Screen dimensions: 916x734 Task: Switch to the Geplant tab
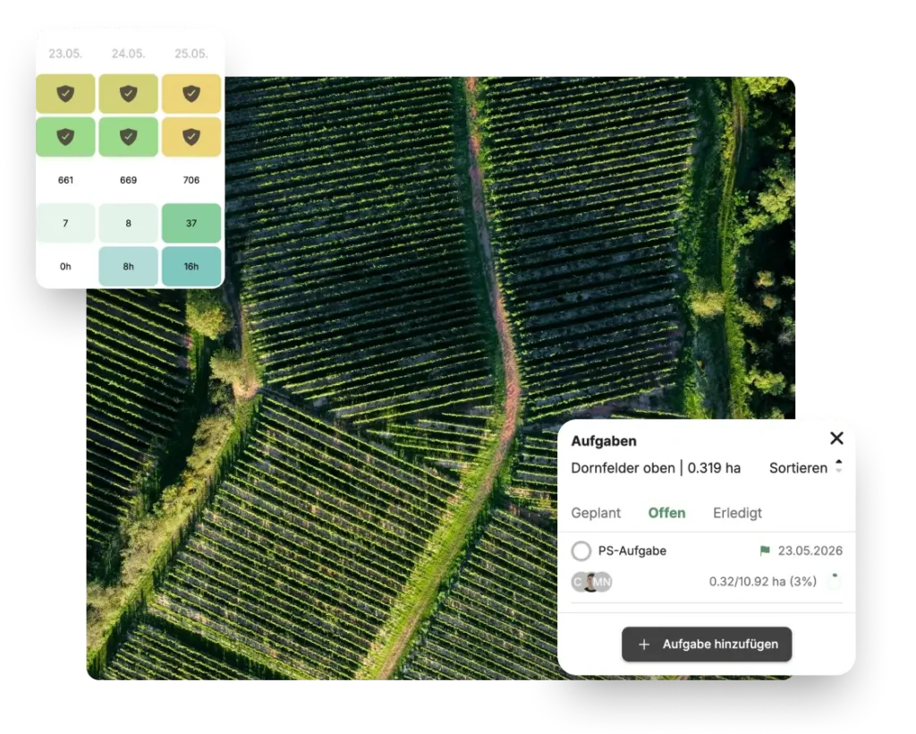pos(596,512)
